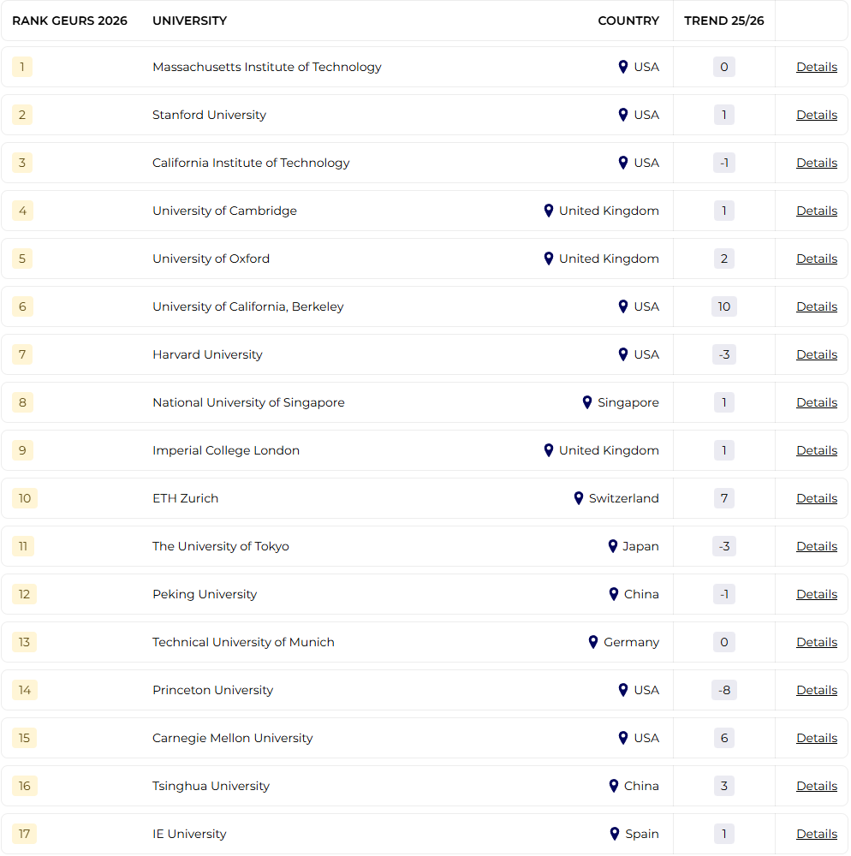Screen dimensions: 851x856
Task: Click the rank 14 badge for Princeton
Action: click(25, 690)
